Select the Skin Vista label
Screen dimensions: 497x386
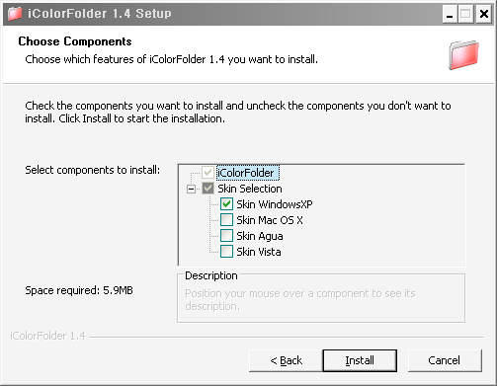click(x=259, y=252)
